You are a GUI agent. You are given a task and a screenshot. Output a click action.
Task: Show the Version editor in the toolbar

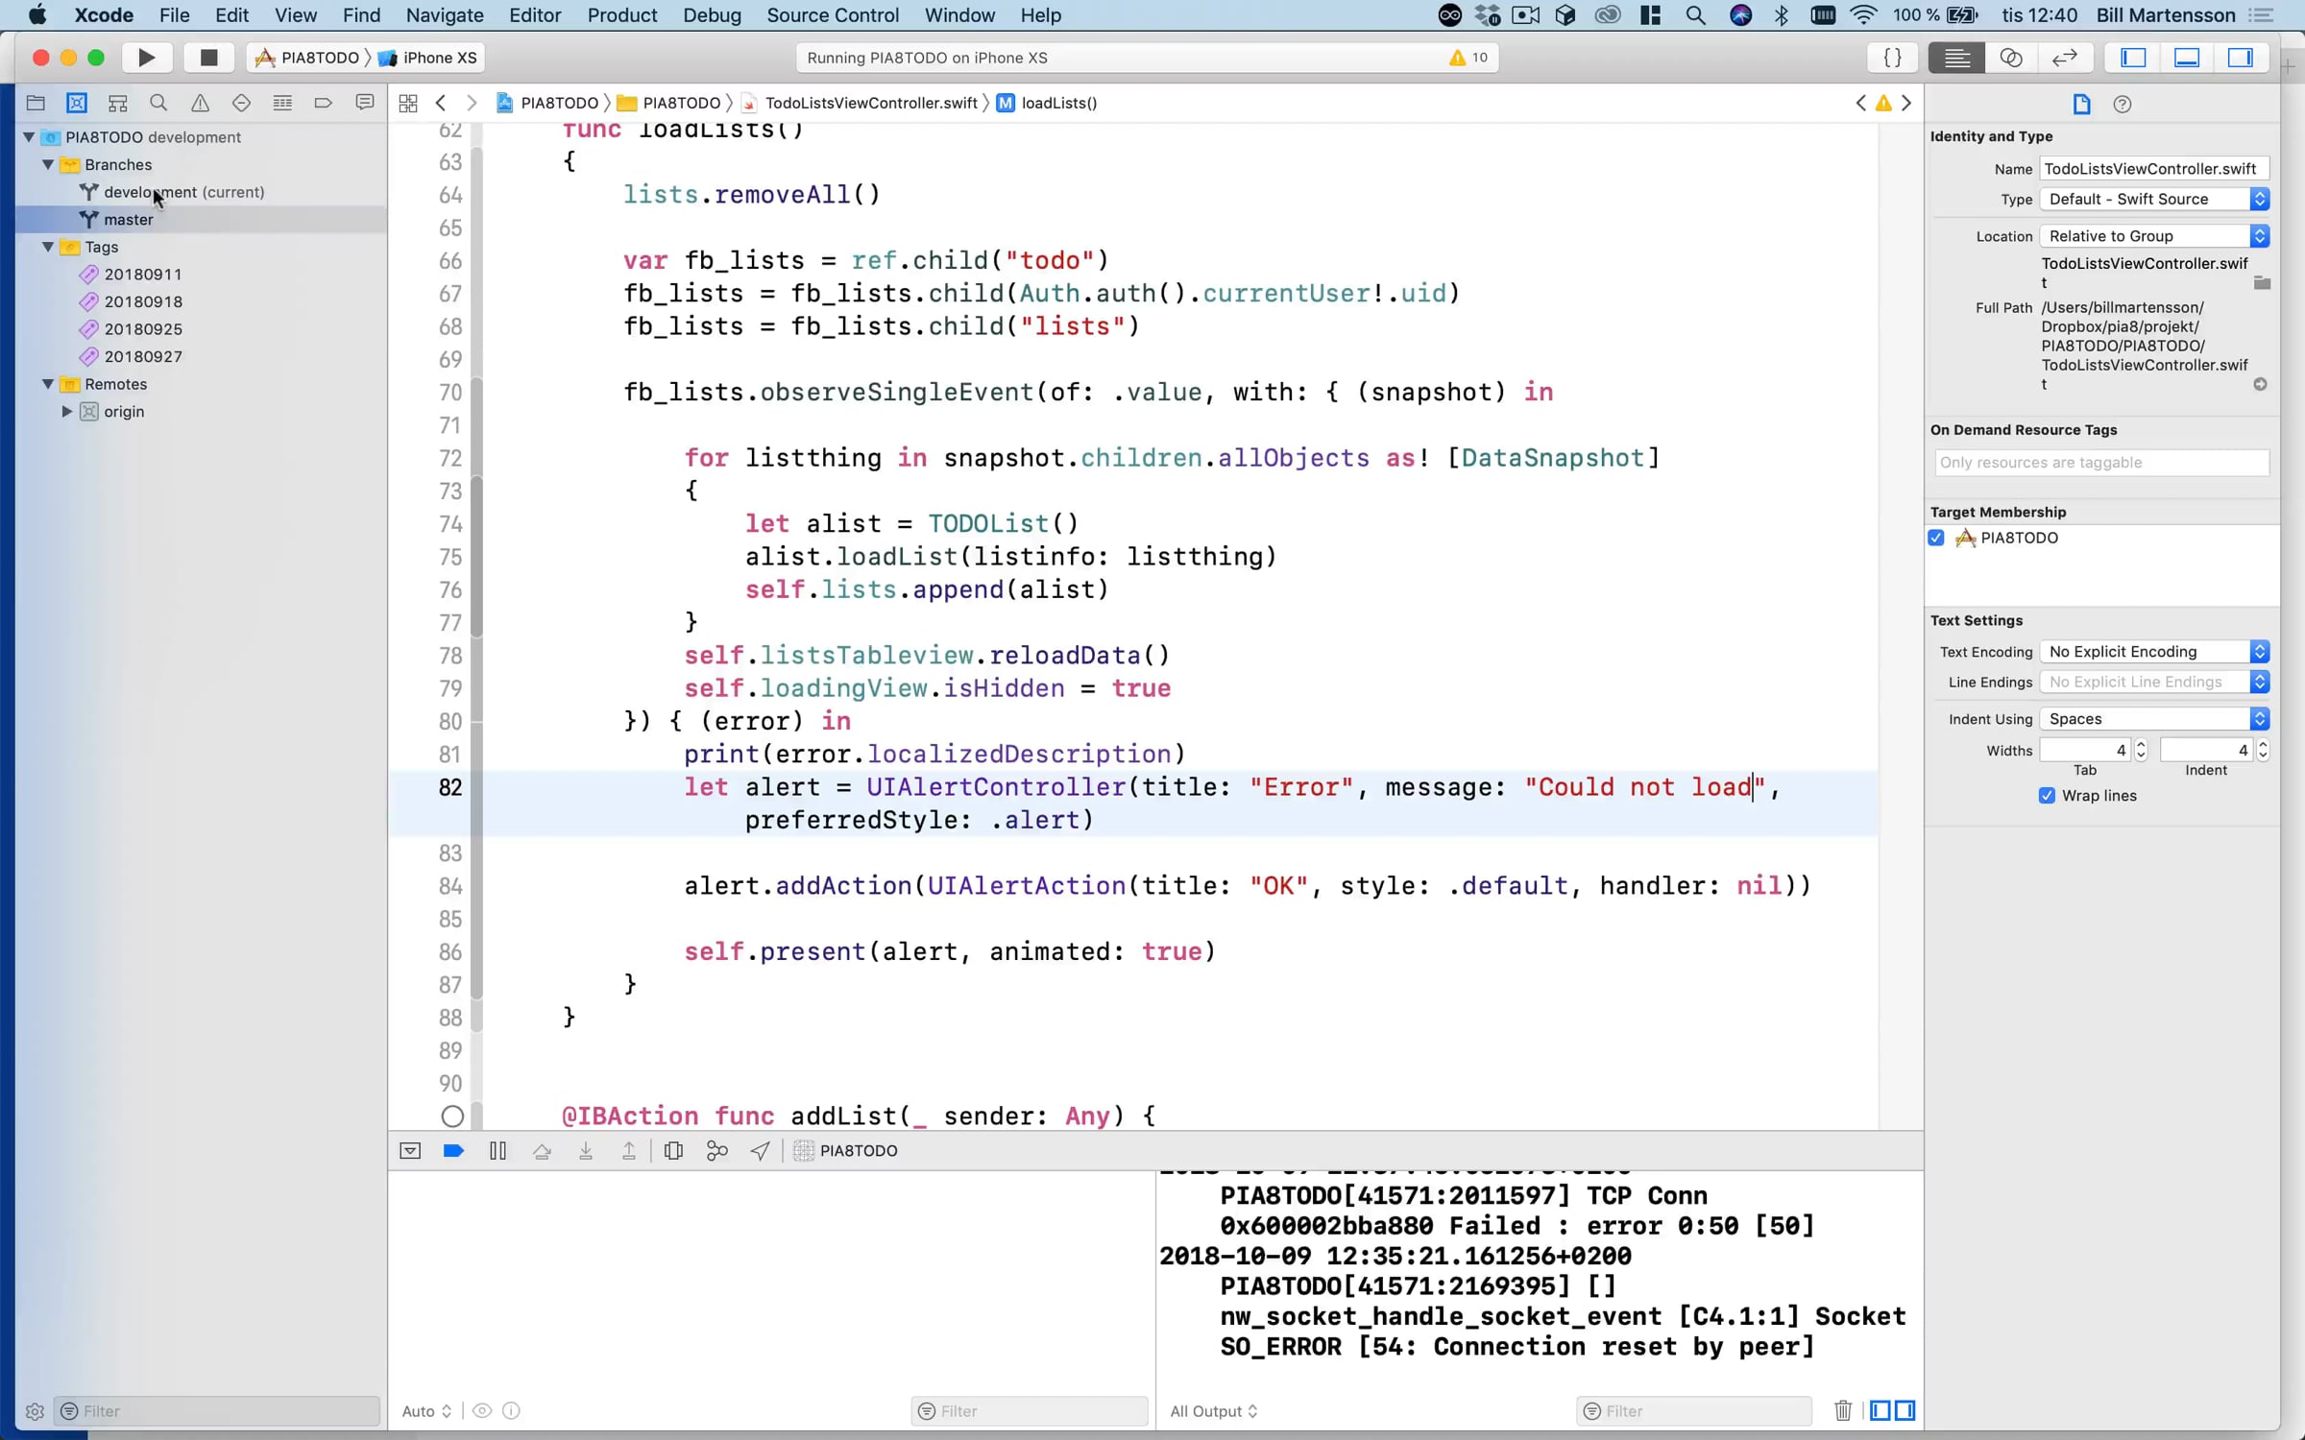pyautogui.click(x=2064, y=58)
